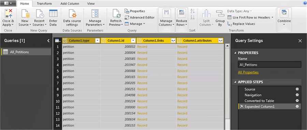Image resolution: width=307 pixels, height=130 pixels.
Task: Collapse the APPLIED STEPS section
Action: [235, 82]
